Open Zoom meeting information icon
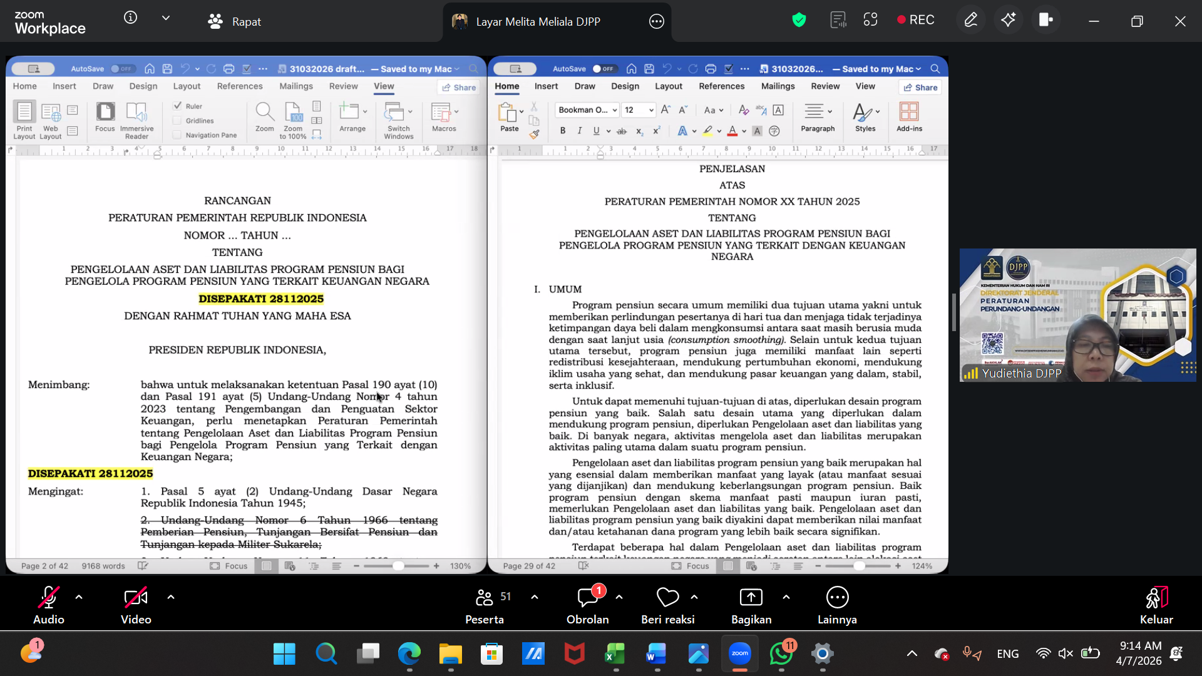The height and width of the screenshot is (676, 1202). tap(130, 18)
